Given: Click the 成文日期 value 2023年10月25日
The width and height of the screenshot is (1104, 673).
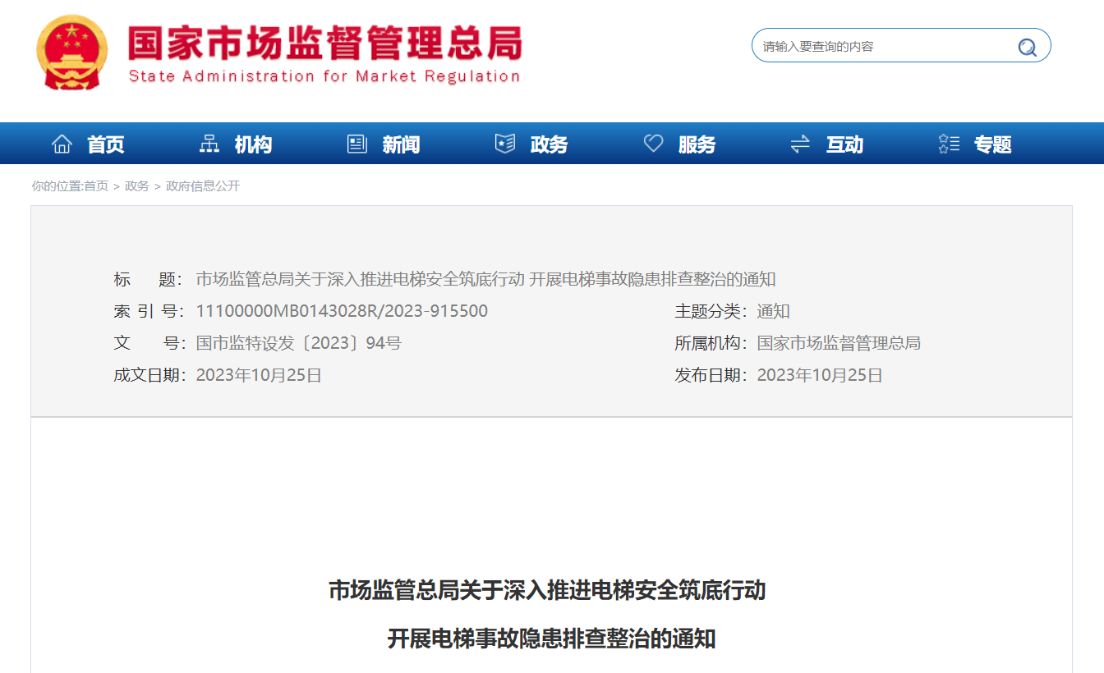Looking at the screenshot, I should [259, 375].
